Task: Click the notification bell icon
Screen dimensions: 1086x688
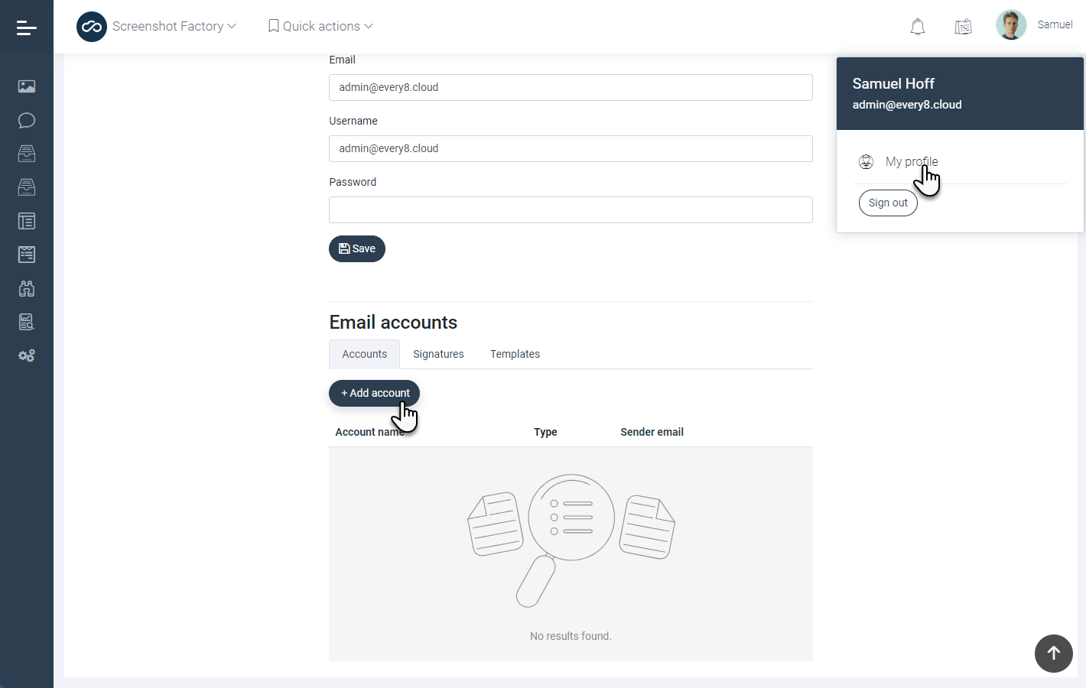Action: tap(917, 27)
